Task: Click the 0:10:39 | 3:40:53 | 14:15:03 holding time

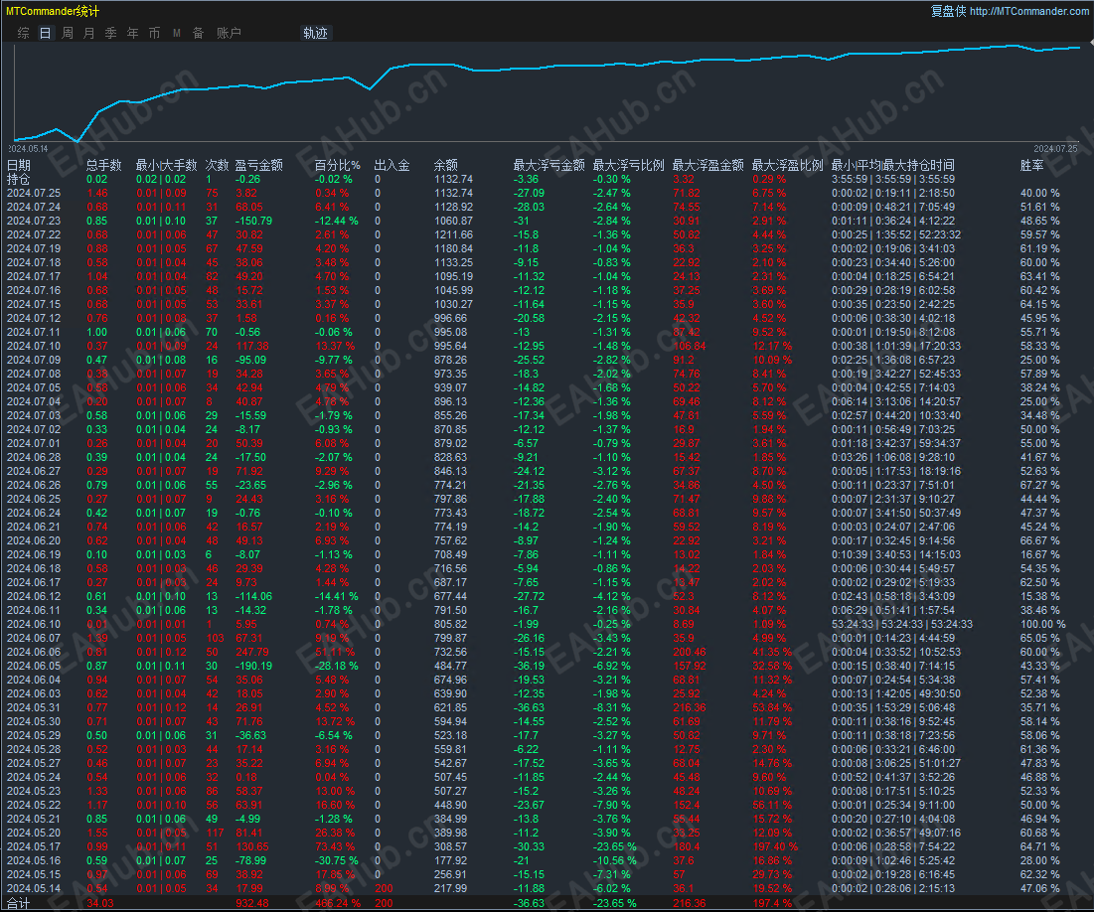Action: (896, 554)
